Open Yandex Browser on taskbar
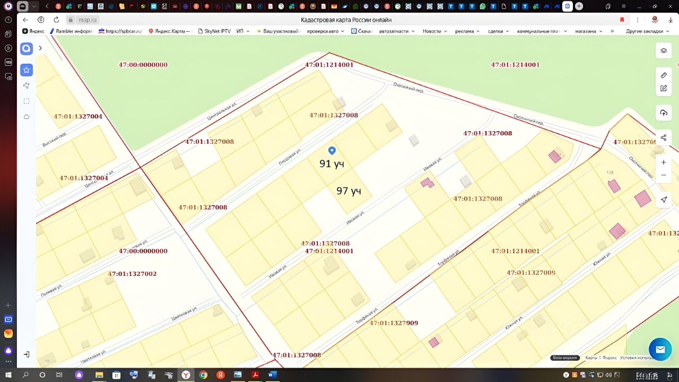Image resolution: width=679 pixels, height=382 pixels. [186, 375]
